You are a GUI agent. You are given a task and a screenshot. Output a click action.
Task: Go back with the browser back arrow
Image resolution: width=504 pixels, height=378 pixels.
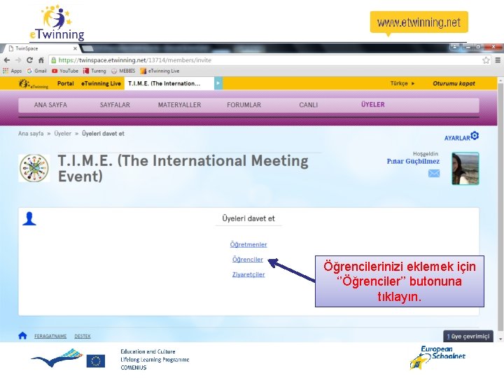7,60
